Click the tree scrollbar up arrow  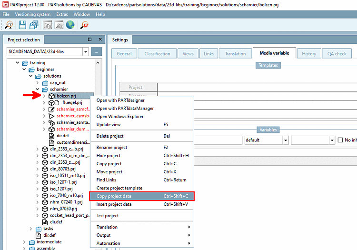(x=98, y=62)
